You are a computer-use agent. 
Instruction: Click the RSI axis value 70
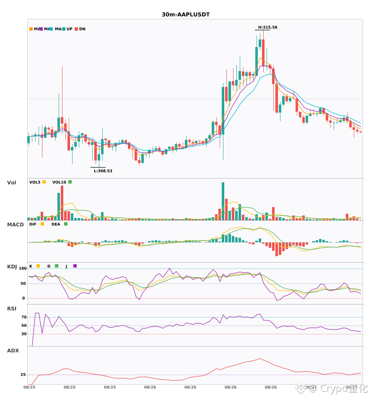(x=24, y=317)
